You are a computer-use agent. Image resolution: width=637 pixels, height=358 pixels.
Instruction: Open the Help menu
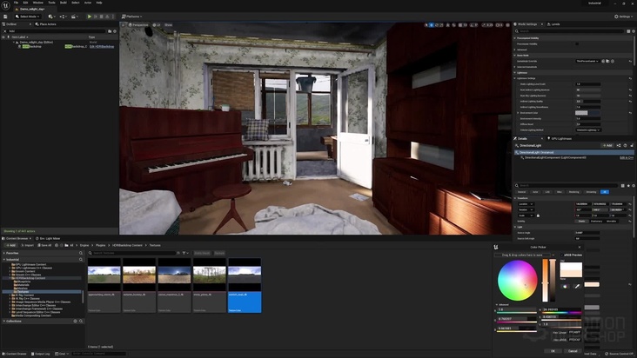[x=99, y=3]
